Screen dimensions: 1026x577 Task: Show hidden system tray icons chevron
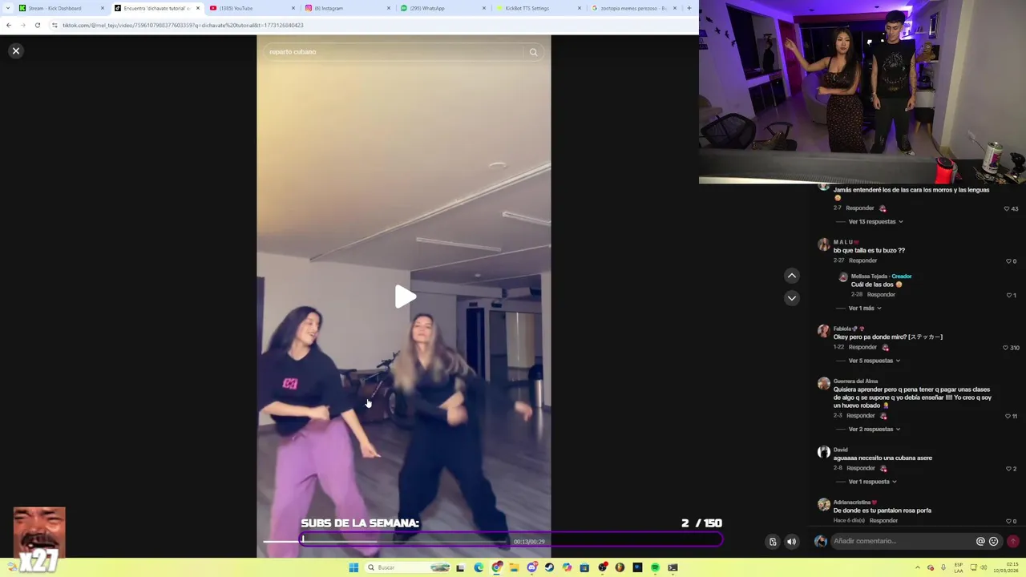point(918,567)
